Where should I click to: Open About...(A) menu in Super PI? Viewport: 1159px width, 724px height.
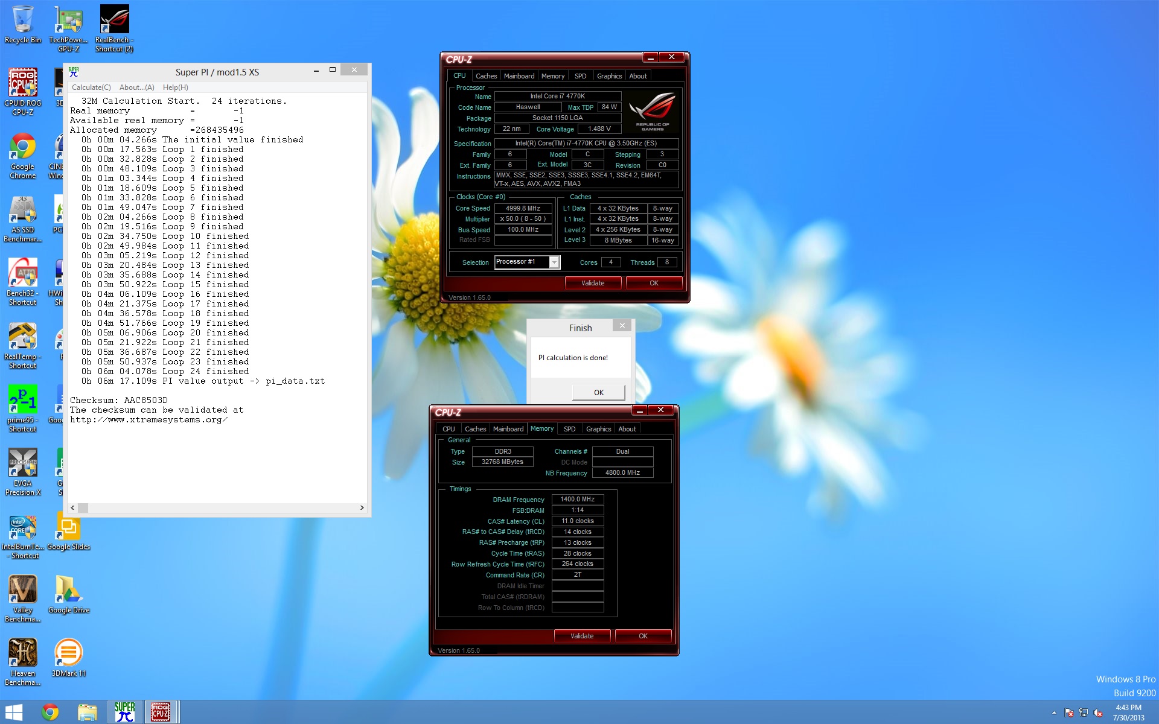pos(137,87)
